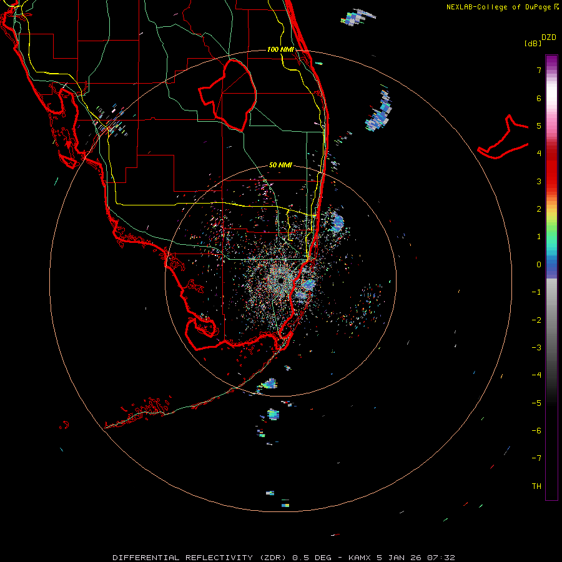
Task: Click the -2 value on color scale
Action: click(536, 320)
